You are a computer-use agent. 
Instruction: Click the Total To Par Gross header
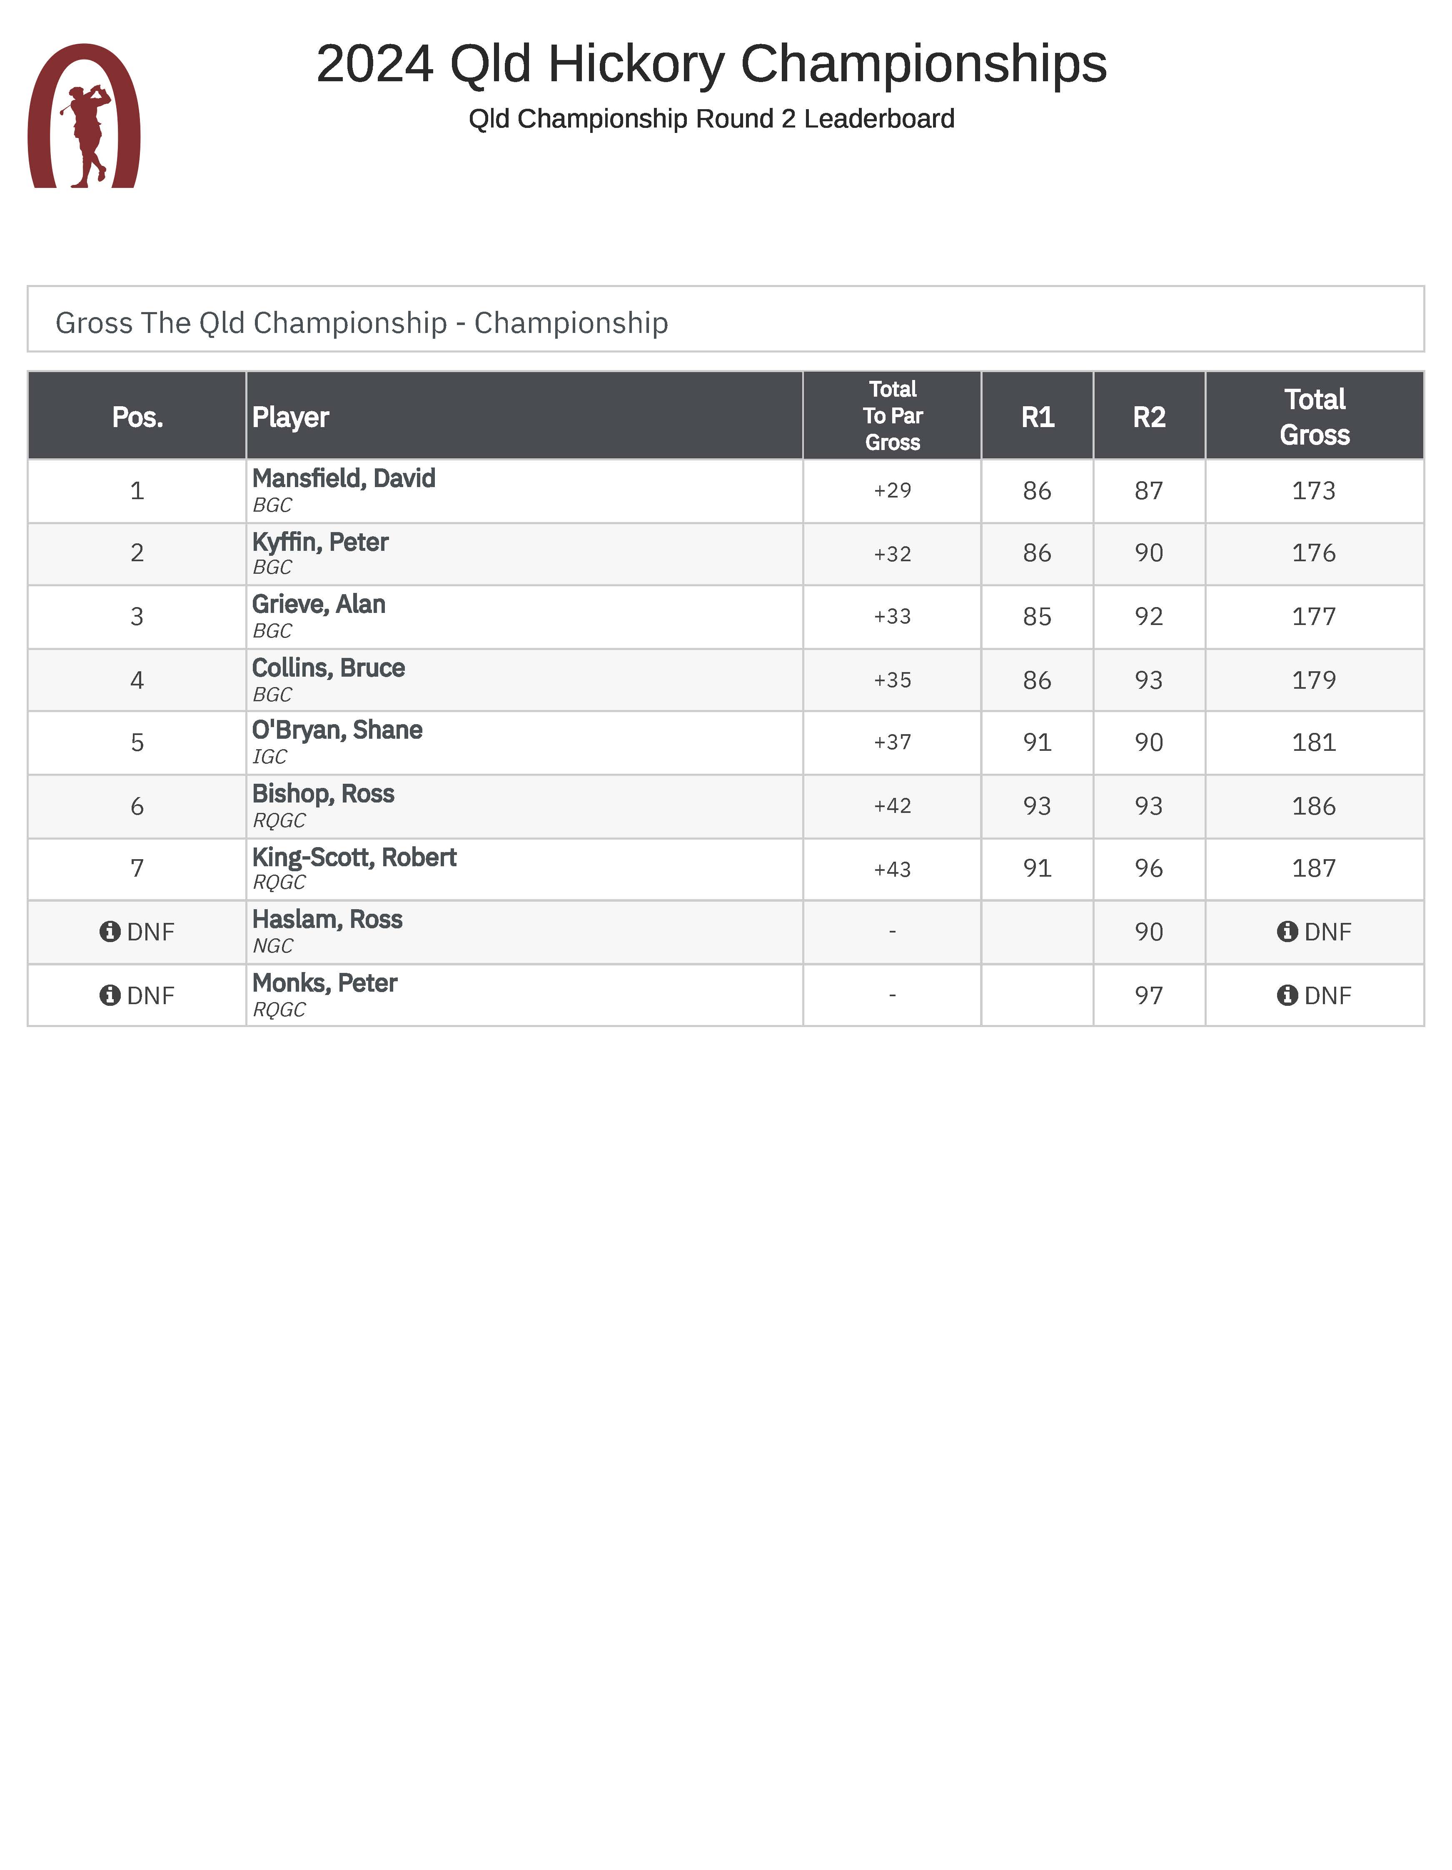click(892, 416)
